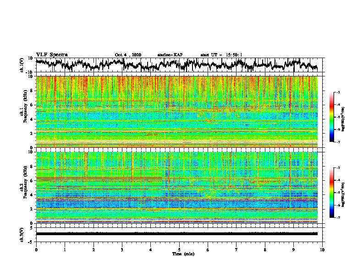
Task: Click the '2' kHz tick on ch.1 spectrogram
Action: (x=32, y=133)
